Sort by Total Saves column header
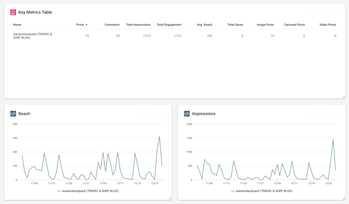This screenshot has width=349, height=204. tap(235, 25)
